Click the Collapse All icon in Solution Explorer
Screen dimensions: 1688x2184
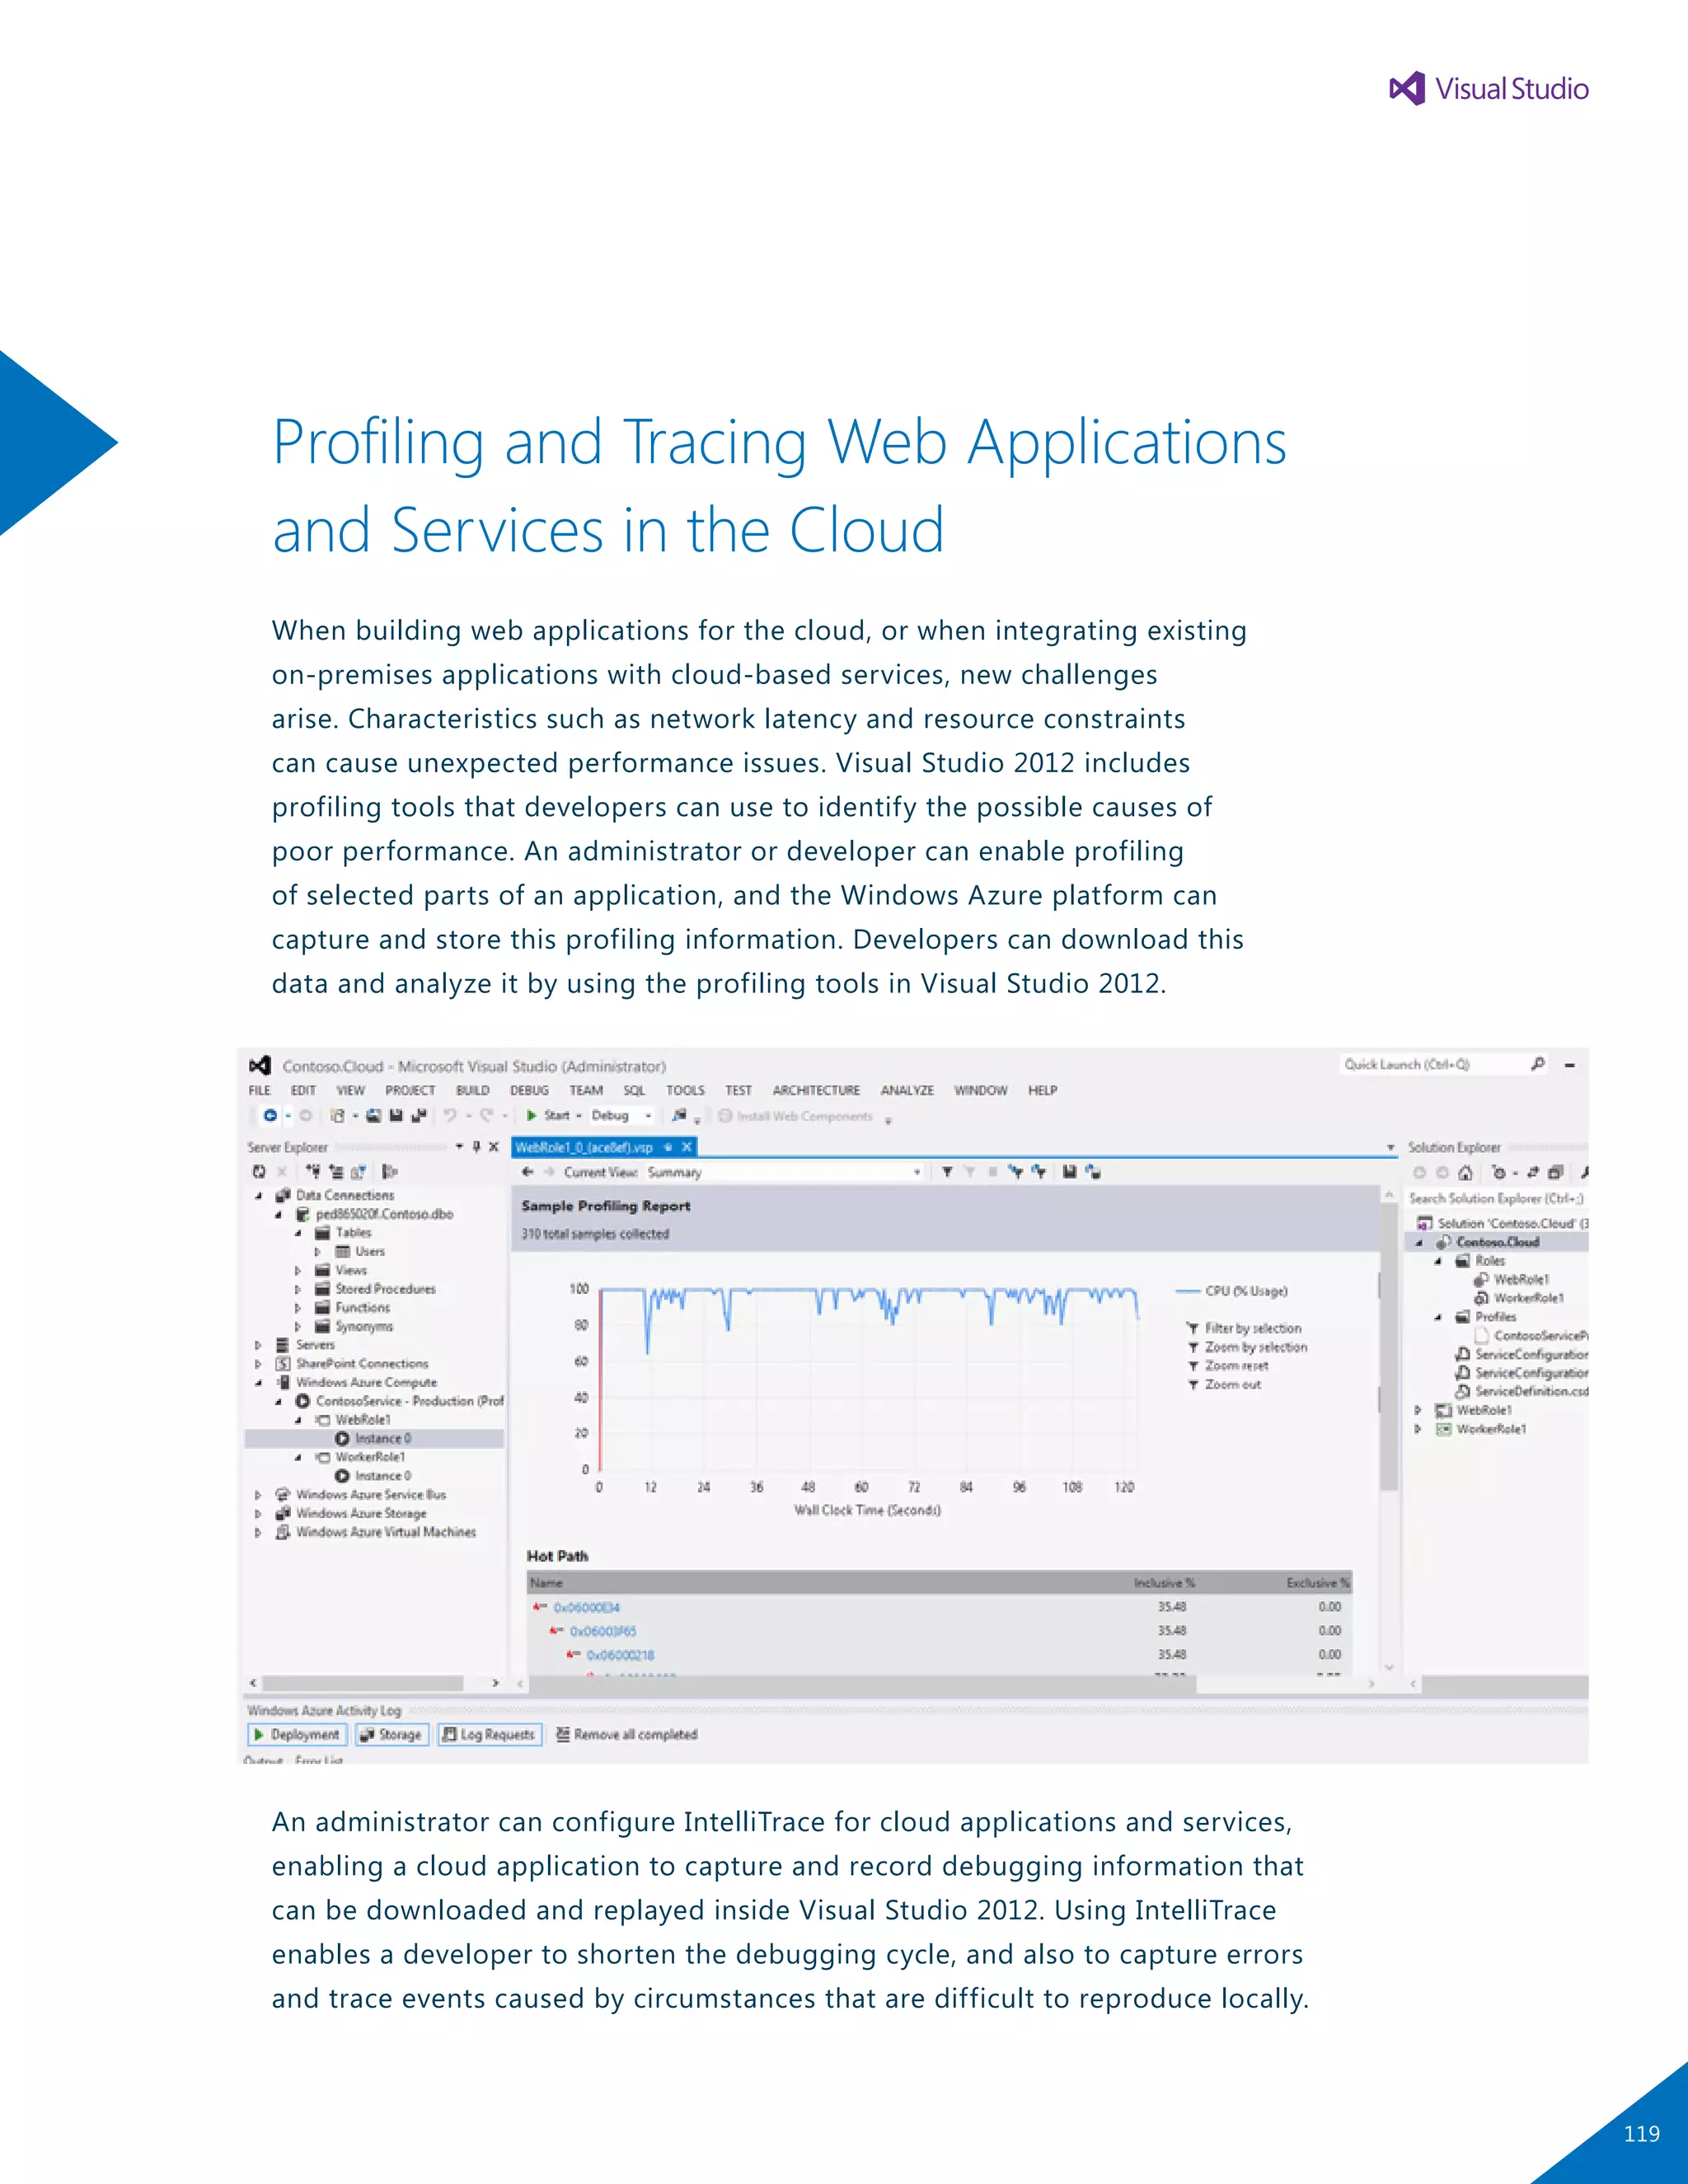(1556, 1172)
